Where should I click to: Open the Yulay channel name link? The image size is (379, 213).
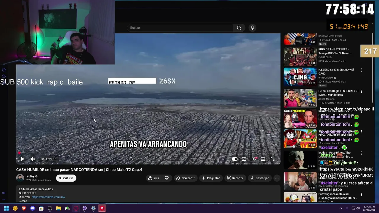click(30, 176)
